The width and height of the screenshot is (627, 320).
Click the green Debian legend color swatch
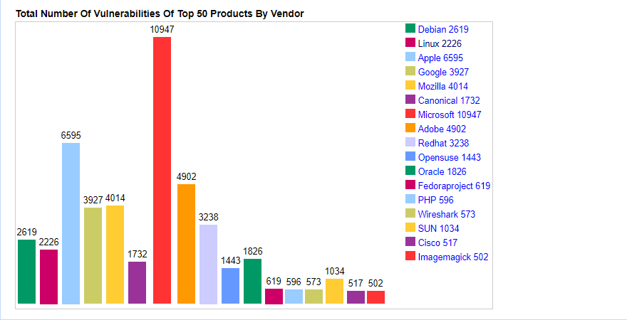[x=410, y=28]
